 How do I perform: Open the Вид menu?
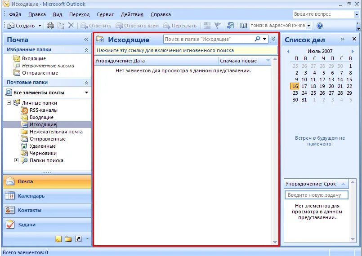pos(58,14)
